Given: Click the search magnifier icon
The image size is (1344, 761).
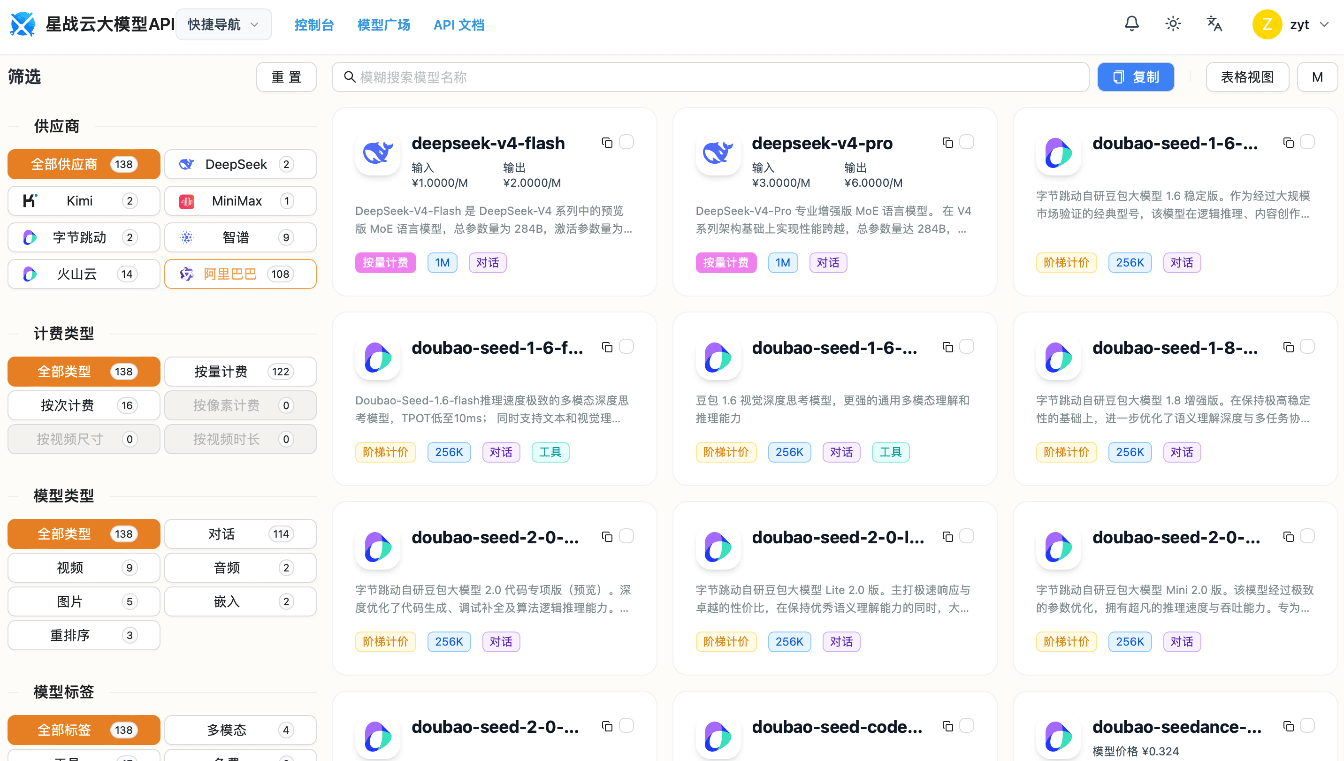Looking at the screenshot, I should pos(349,77).
